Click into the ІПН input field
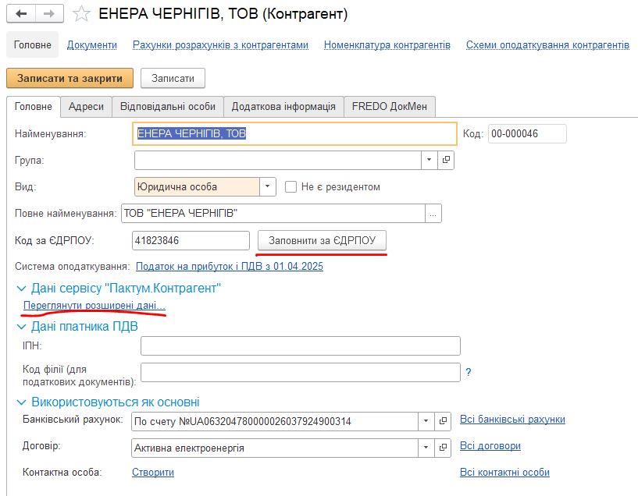 click(300, 345)
